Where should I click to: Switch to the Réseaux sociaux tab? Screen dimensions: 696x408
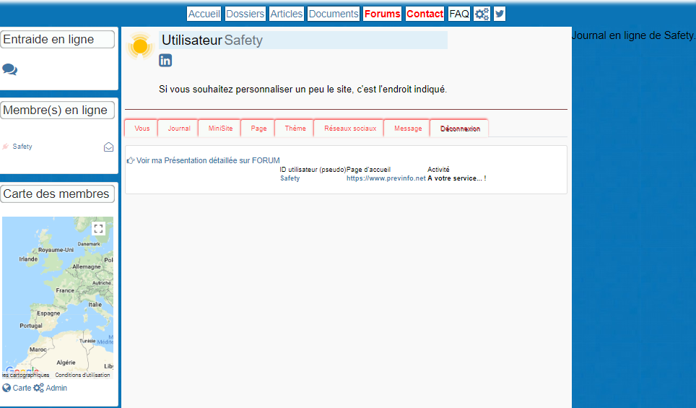pos(349,129)
